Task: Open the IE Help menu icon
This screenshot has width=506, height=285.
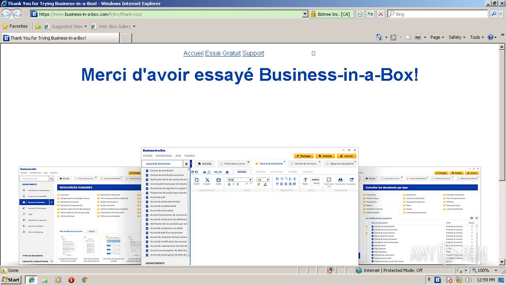Action: [491, 37]
